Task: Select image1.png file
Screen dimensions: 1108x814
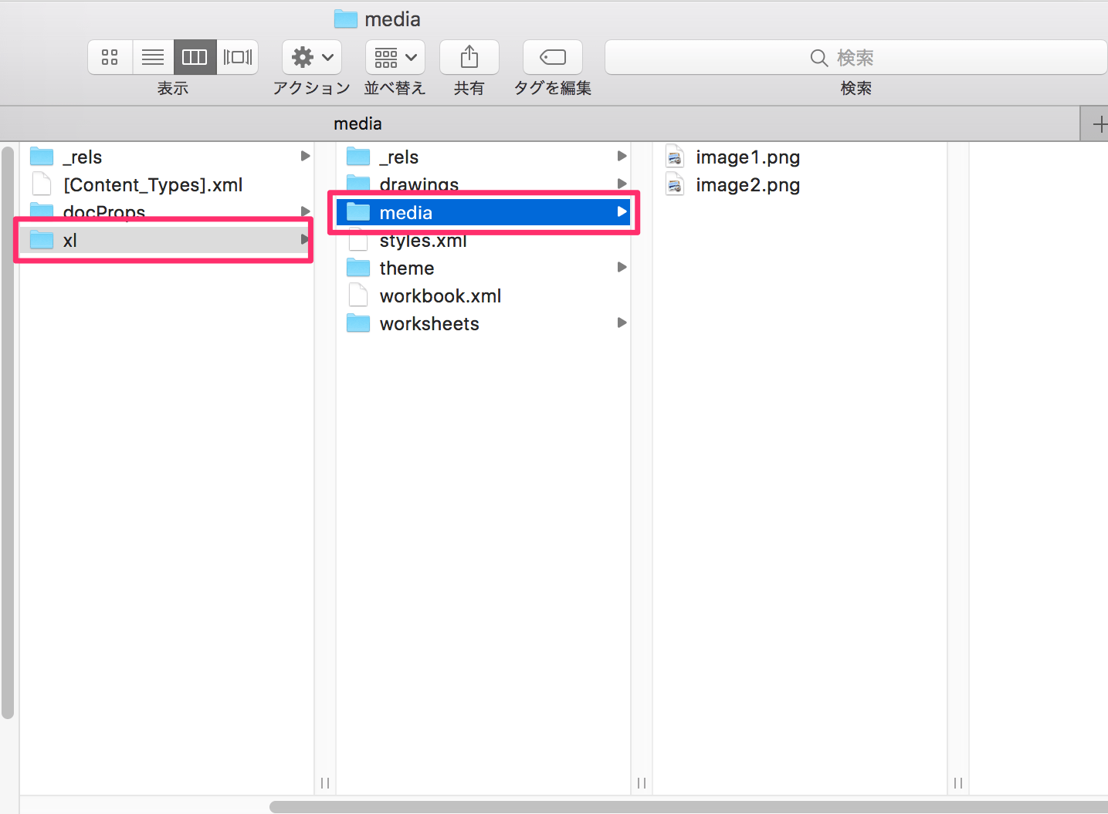Action: [x=799, y=157]
